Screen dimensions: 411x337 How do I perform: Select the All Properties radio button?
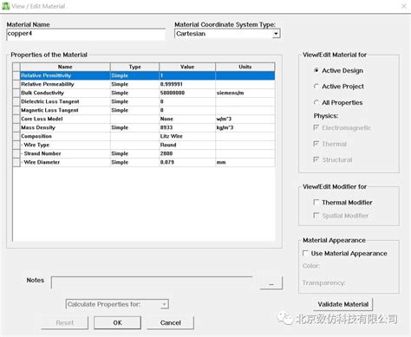[316, 102]
